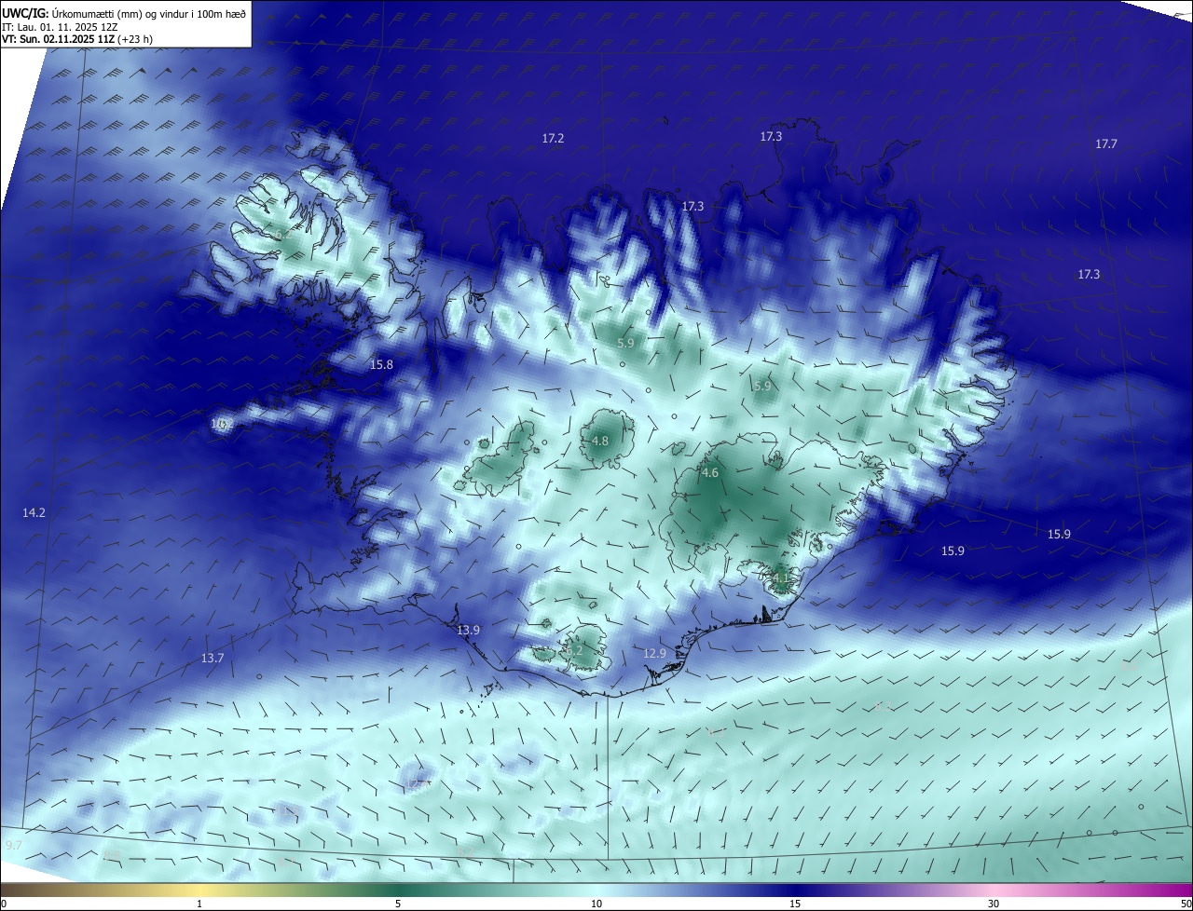This screenshot has height=911, width=1193.
Task: Select the 17.2 value label
Action: pos(553,138)
